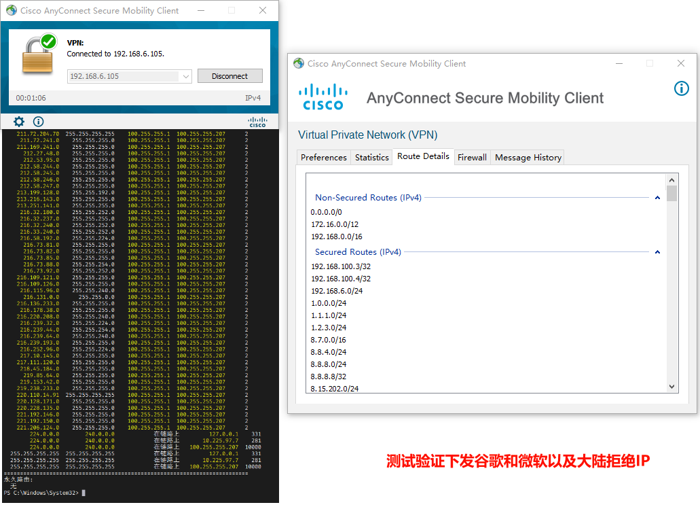The width and height of the screenshot is (700, 507).
Task: Select secured route 8.8.8.0/24
Action: (x=329, y=364)
